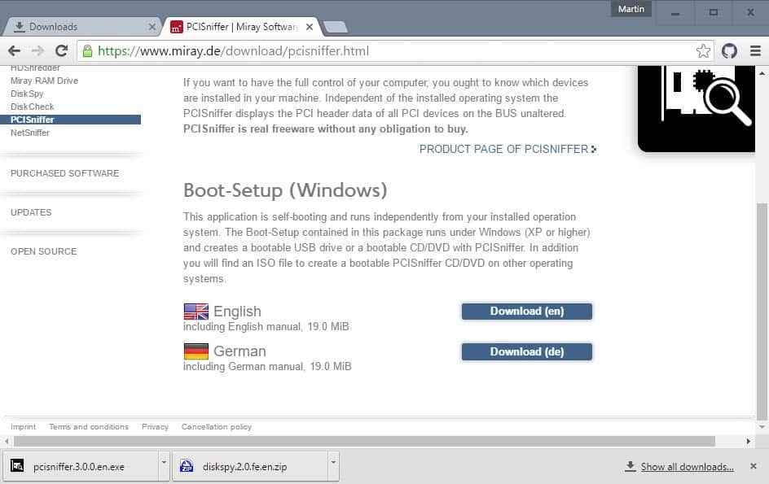The height and width of the screenshot is (484, 769).
Task: Open PRODUCT PAGE OF PCISNIFFER link
Action: click(503, 149)
